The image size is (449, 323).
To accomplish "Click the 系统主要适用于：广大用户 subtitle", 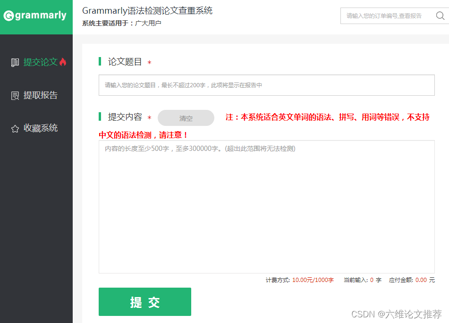I will (x=122, y=23).
